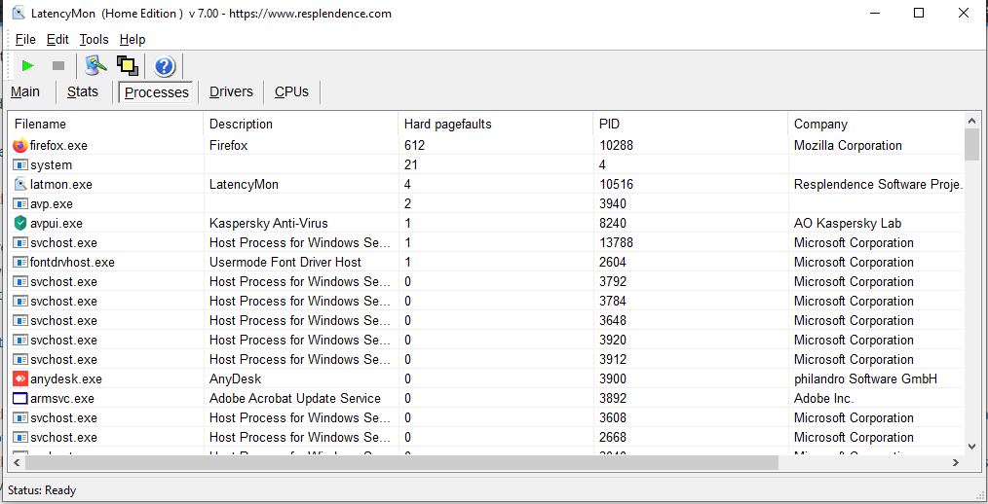Open the Tools menu

[x=94, y=39]
